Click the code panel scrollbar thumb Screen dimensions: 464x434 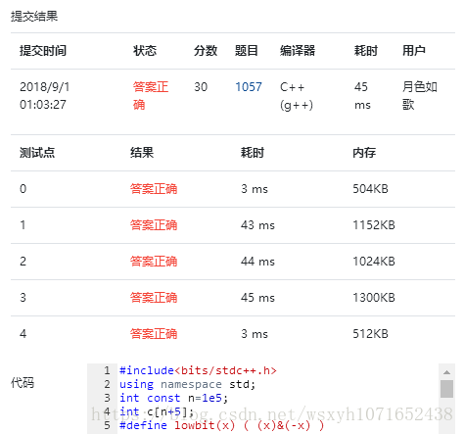point(446,389)
